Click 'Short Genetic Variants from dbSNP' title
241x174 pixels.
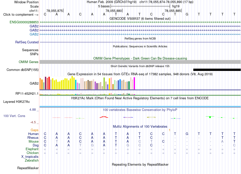[x=140, y=66]
